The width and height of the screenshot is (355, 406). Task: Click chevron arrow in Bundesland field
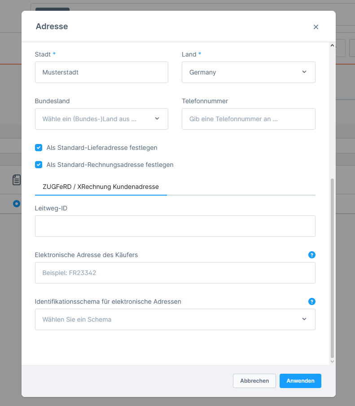coord(157,118)
